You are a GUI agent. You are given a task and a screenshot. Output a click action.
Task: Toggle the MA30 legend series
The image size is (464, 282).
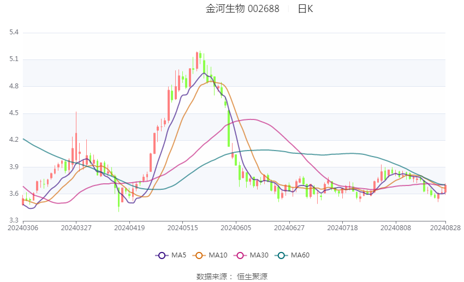[251, 255]
